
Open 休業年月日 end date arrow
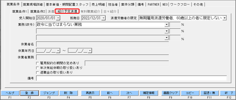click(x=90, y=51)
